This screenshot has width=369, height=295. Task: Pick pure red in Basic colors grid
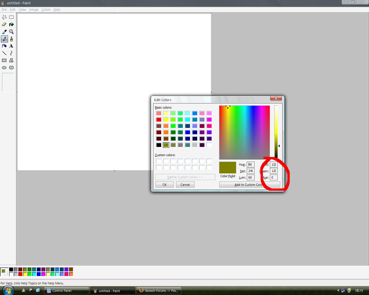coord(159,120)
